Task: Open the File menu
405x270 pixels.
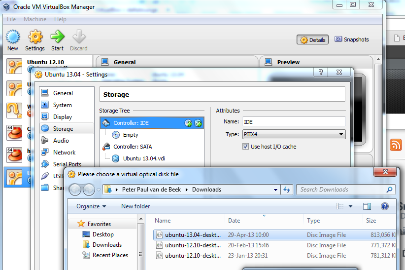Action: point(11,19)
